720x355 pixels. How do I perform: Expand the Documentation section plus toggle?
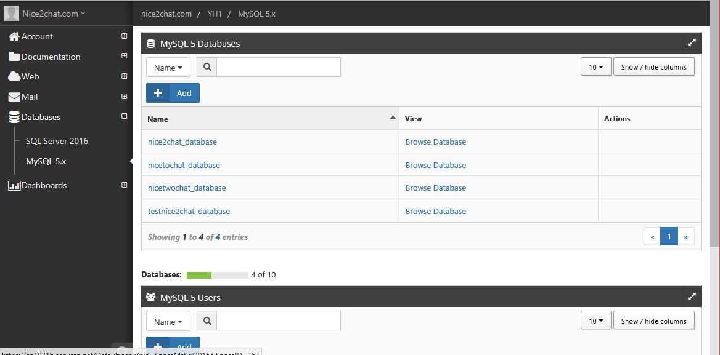124,56
